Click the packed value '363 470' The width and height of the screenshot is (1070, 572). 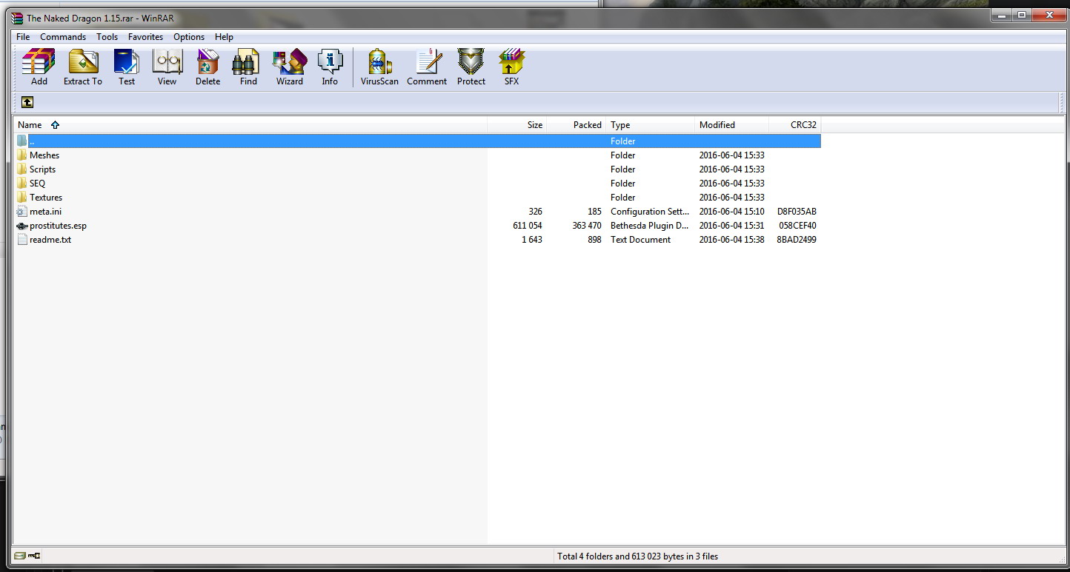(587, 226)
